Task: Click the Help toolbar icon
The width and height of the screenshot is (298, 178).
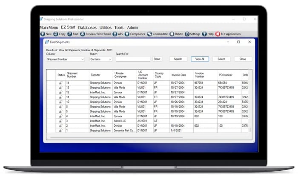Action: [x=204, y=34]
